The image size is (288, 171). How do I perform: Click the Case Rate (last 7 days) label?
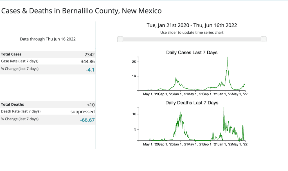20,61
